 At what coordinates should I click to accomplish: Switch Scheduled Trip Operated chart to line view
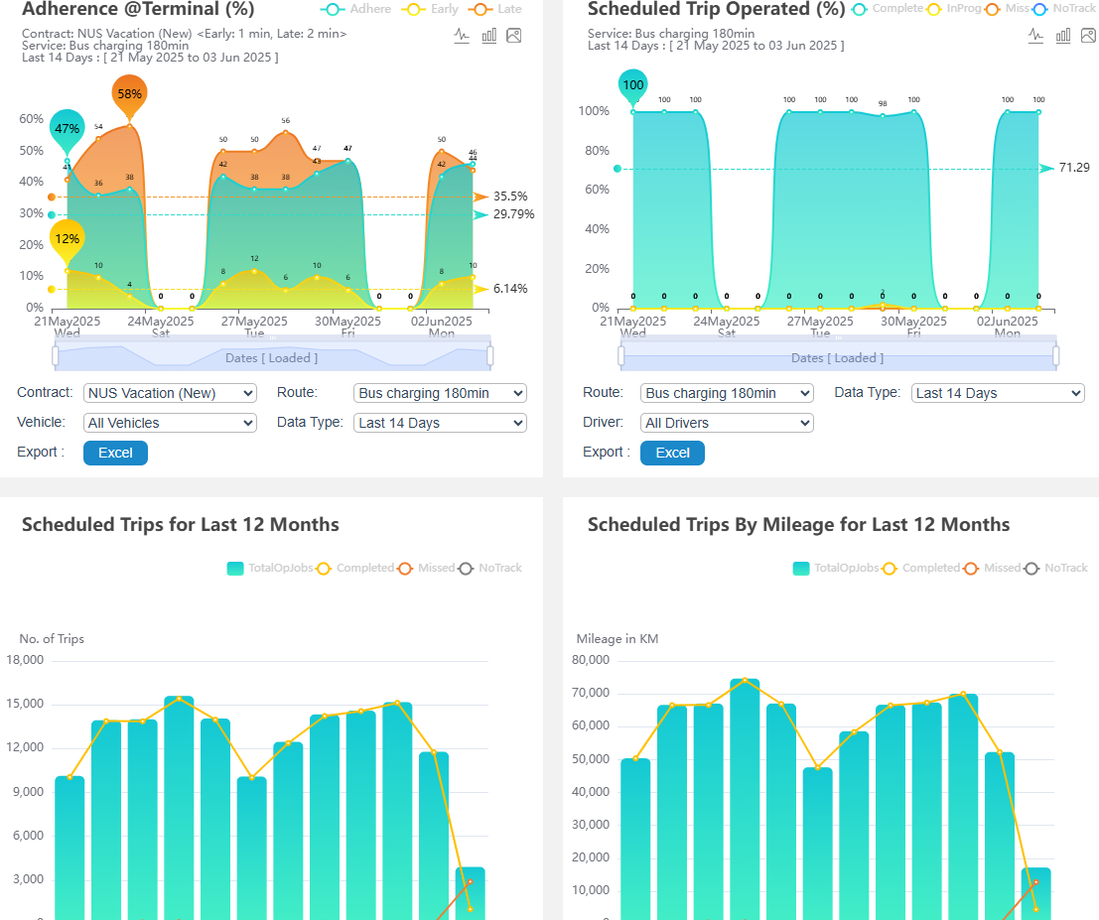[1035, 35]
